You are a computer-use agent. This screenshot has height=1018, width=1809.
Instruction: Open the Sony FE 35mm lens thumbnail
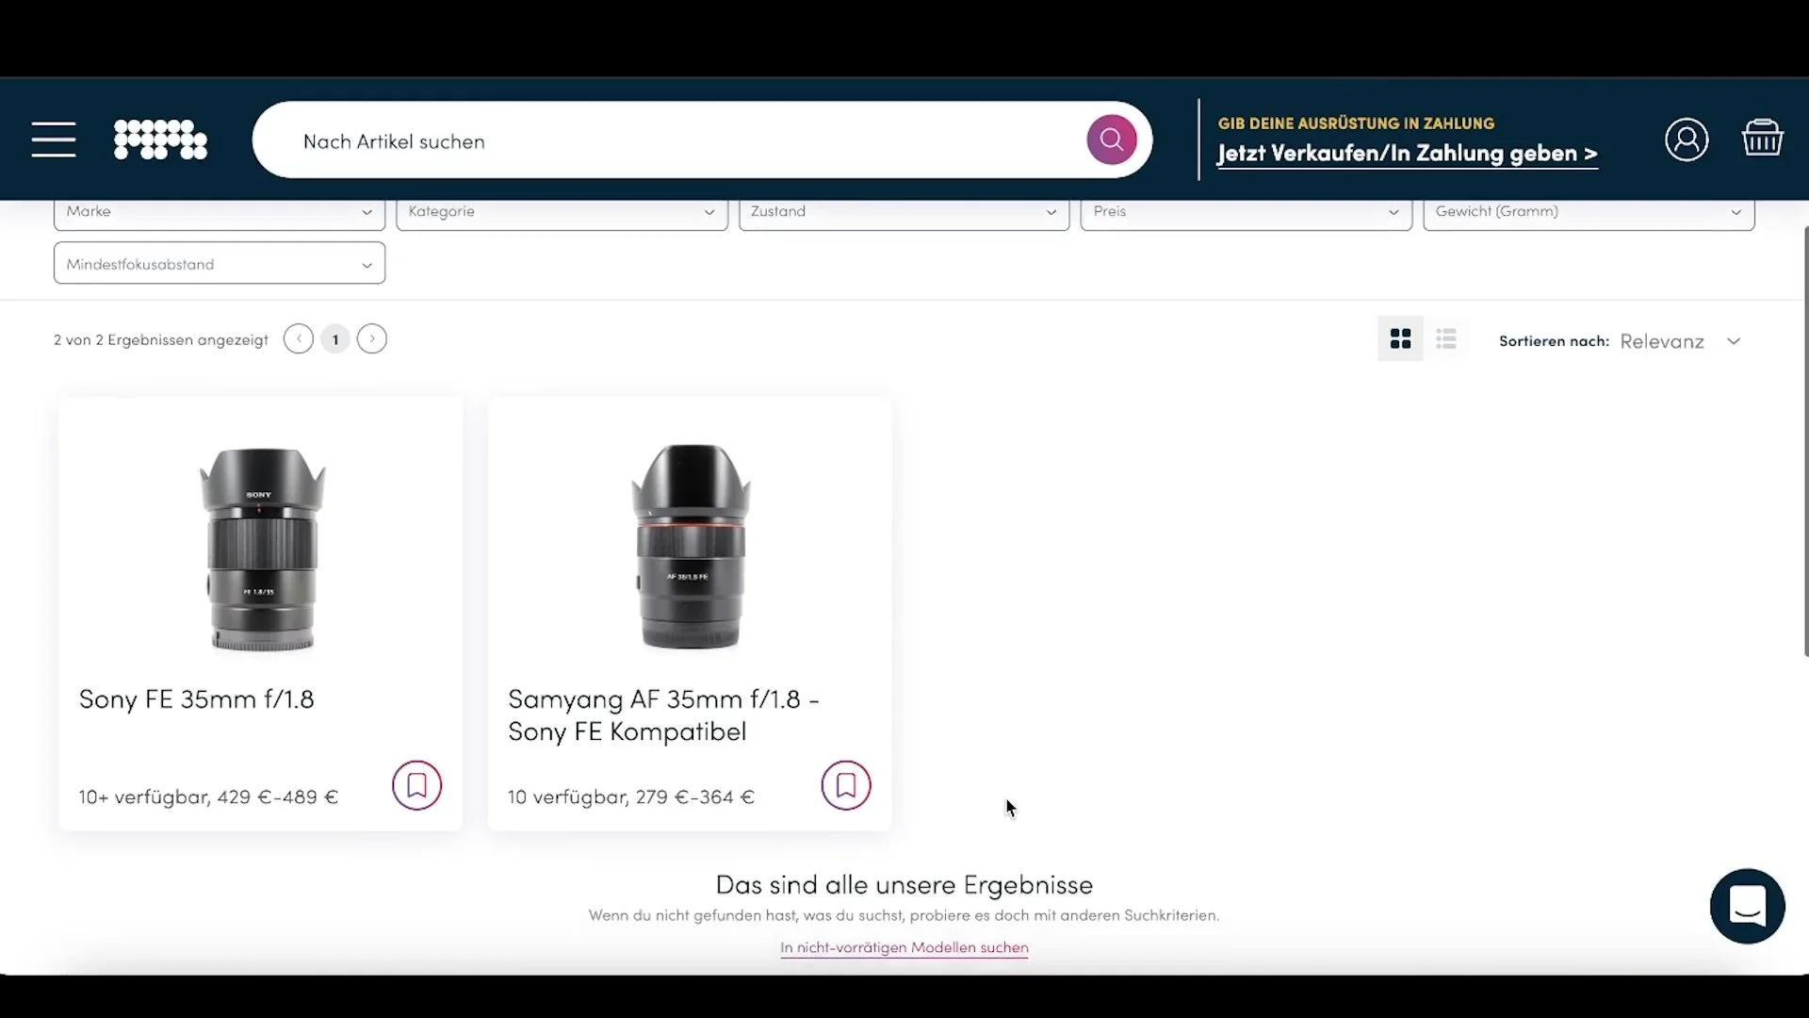click(x=261, y=549)
